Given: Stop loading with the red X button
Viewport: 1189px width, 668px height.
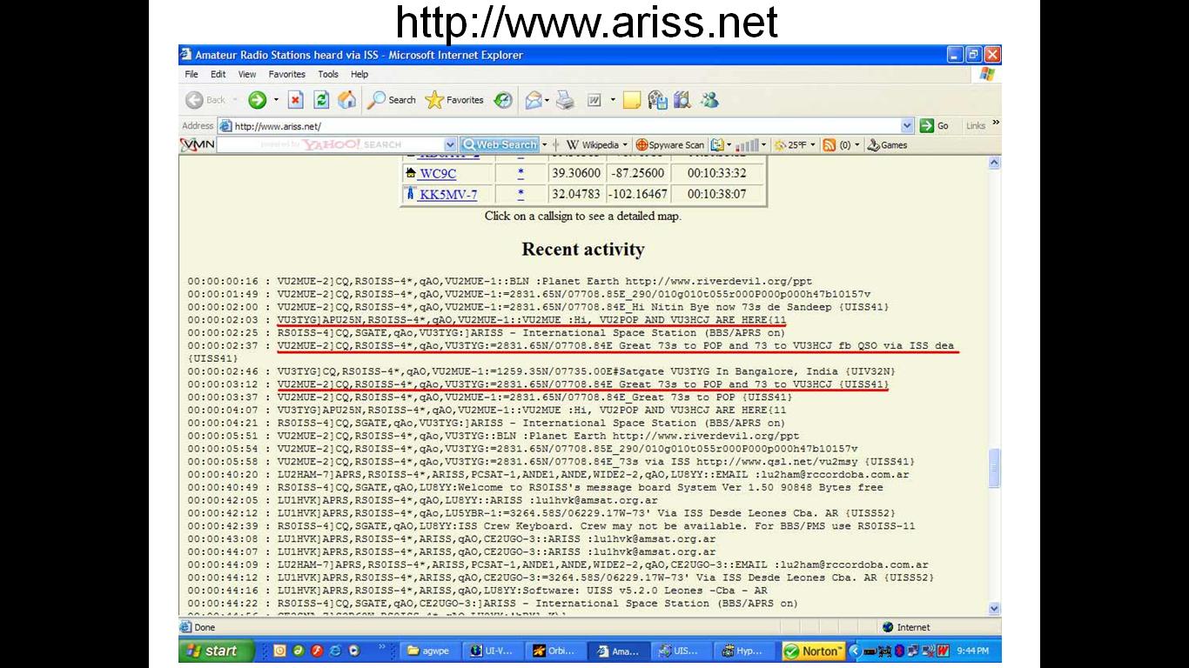Looking at the screenshot, I should click(x=296, y=100).
